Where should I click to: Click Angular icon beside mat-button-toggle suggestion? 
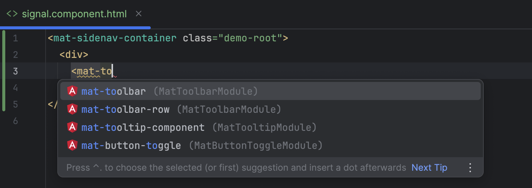click(72, 146)
